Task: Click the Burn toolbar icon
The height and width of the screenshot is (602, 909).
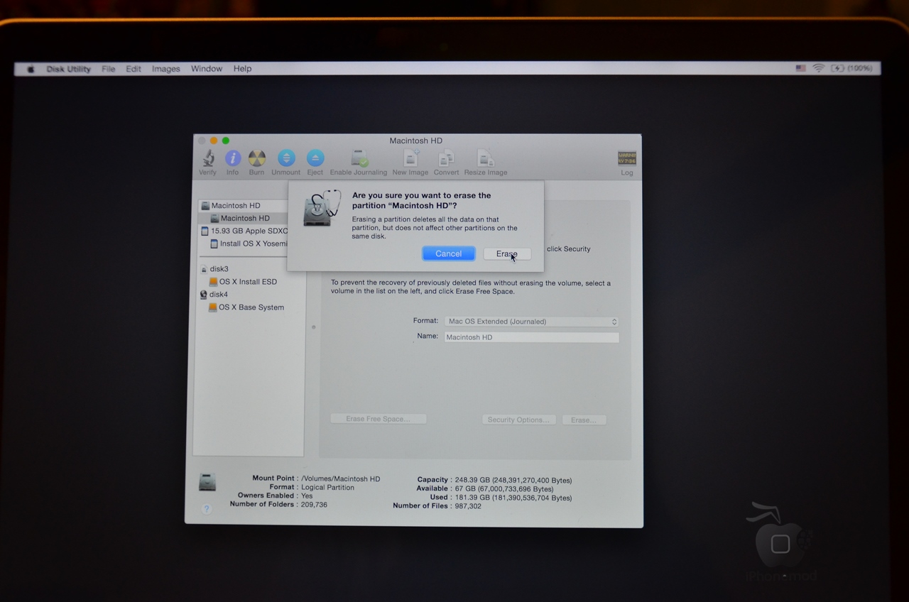Action: [256, 159]
